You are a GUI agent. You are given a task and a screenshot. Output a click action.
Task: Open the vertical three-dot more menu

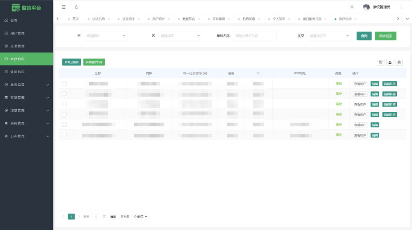(x=401, y=7)
